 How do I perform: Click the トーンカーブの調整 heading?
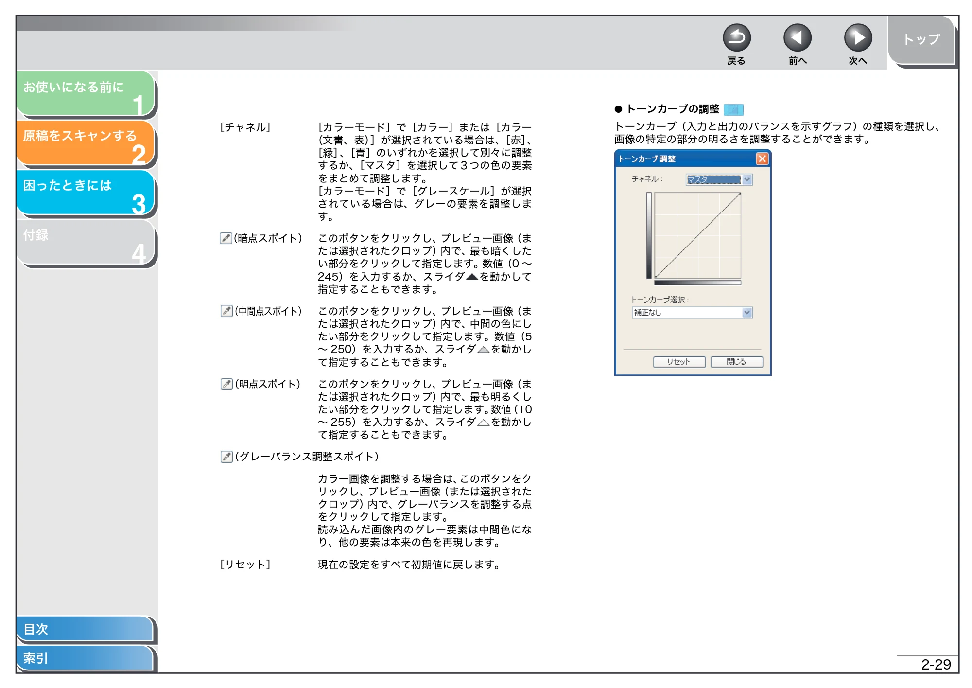(x=673, y=109)
